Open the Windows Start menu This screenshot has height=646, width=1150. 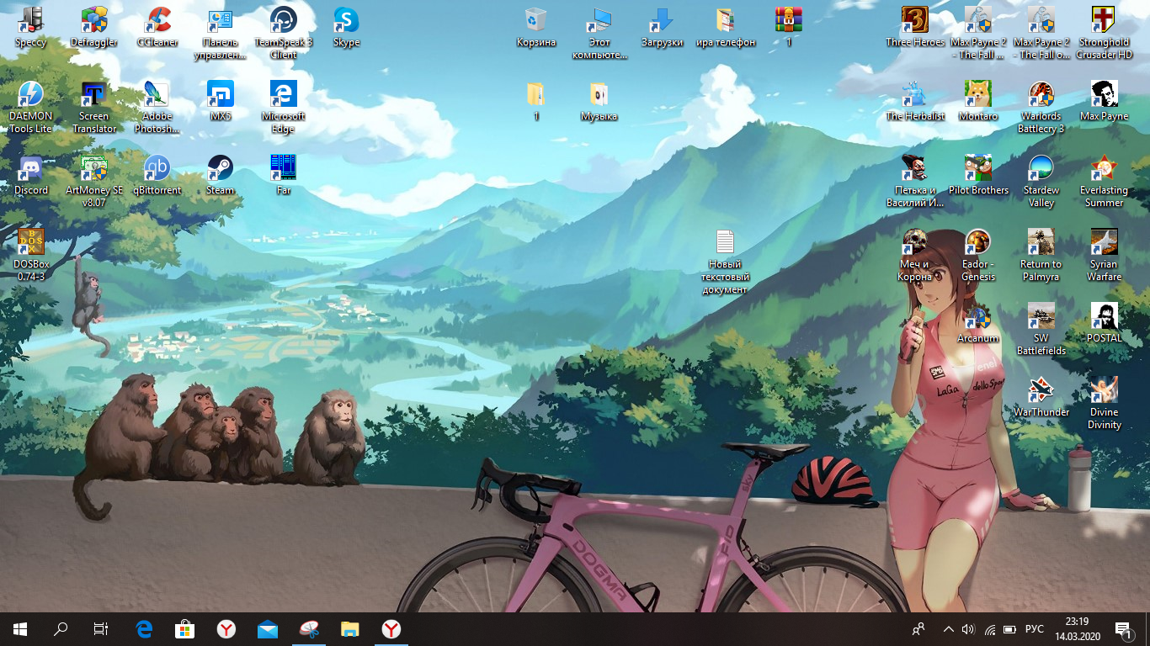[x=20, y=629]
